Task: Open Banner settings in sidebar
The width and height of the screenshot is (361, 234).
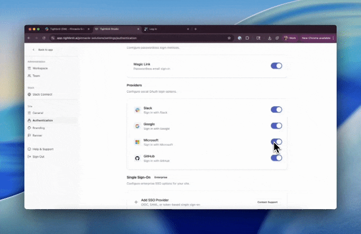Action: [x=37, y=136]
